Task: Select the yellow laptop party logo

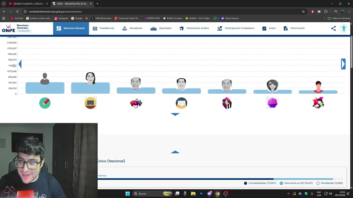Action: tap(90, 103)
